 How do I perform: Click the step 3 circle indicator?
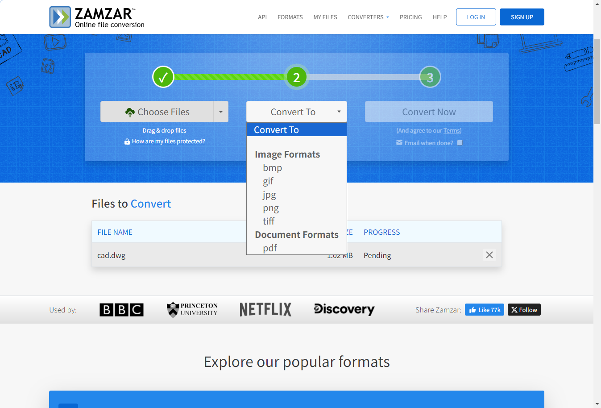[x=430, y=77]
